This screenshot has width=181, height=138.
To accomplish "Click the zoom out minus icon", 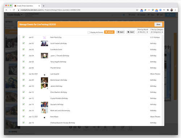I will (x=94, y=127).
